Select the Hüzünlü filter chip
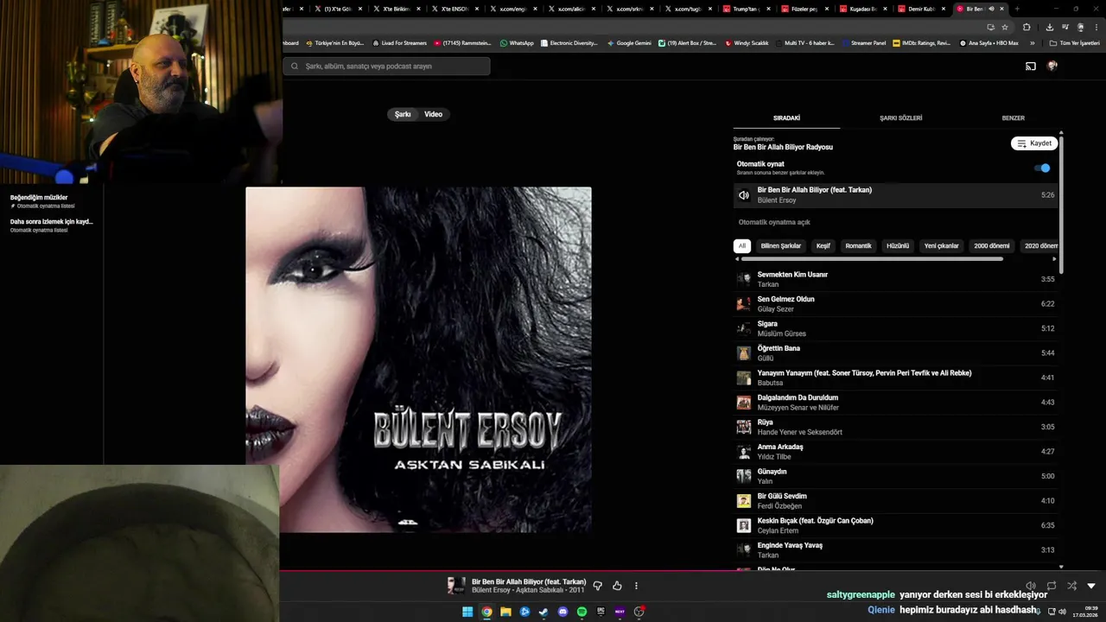The height and width of the screenshot is (622, 1106). [898, 245]
